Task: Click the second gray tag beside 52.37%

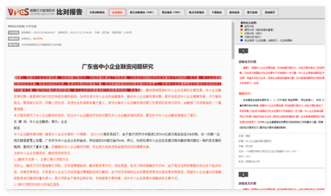Action: (x=13, y=39)
